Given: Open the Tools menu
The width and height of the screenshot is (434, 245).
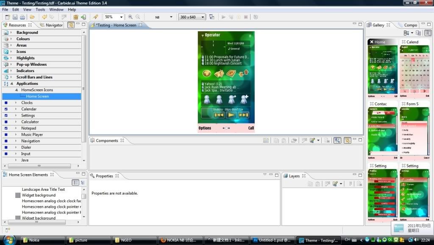Looking at the screenshot, I should (x=40, y=9).
